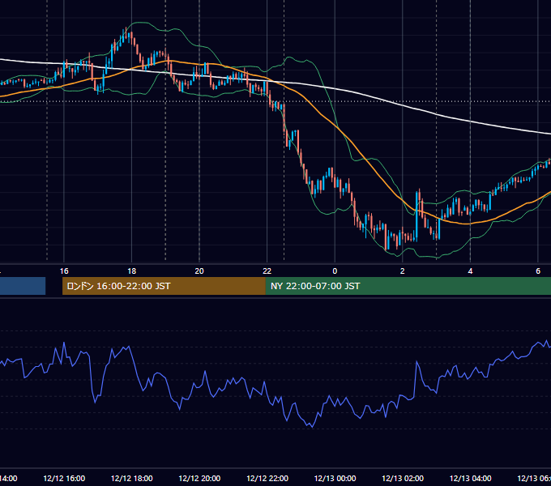Viewport: 551px width, 486px height.
Task: Click the "4" hour label on upper time axis
Action: [x=470, y=271]
